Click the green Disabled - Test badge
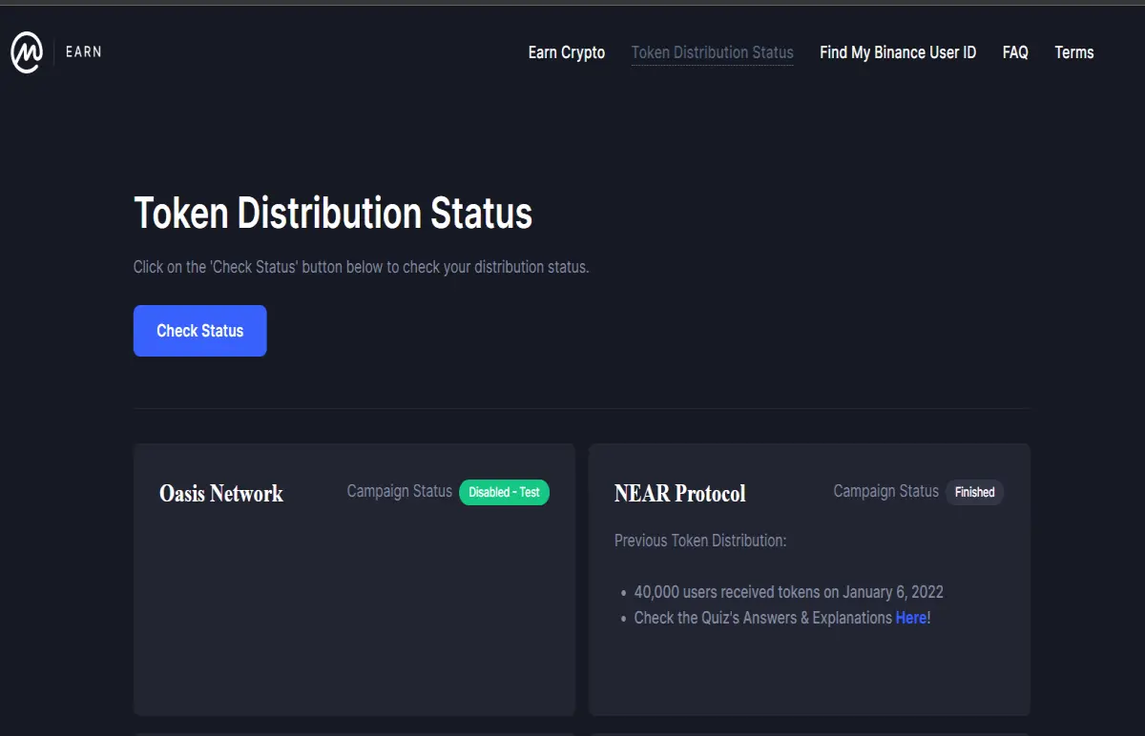The height and width of the screenshot is (736, 1145). coord(504,492)
